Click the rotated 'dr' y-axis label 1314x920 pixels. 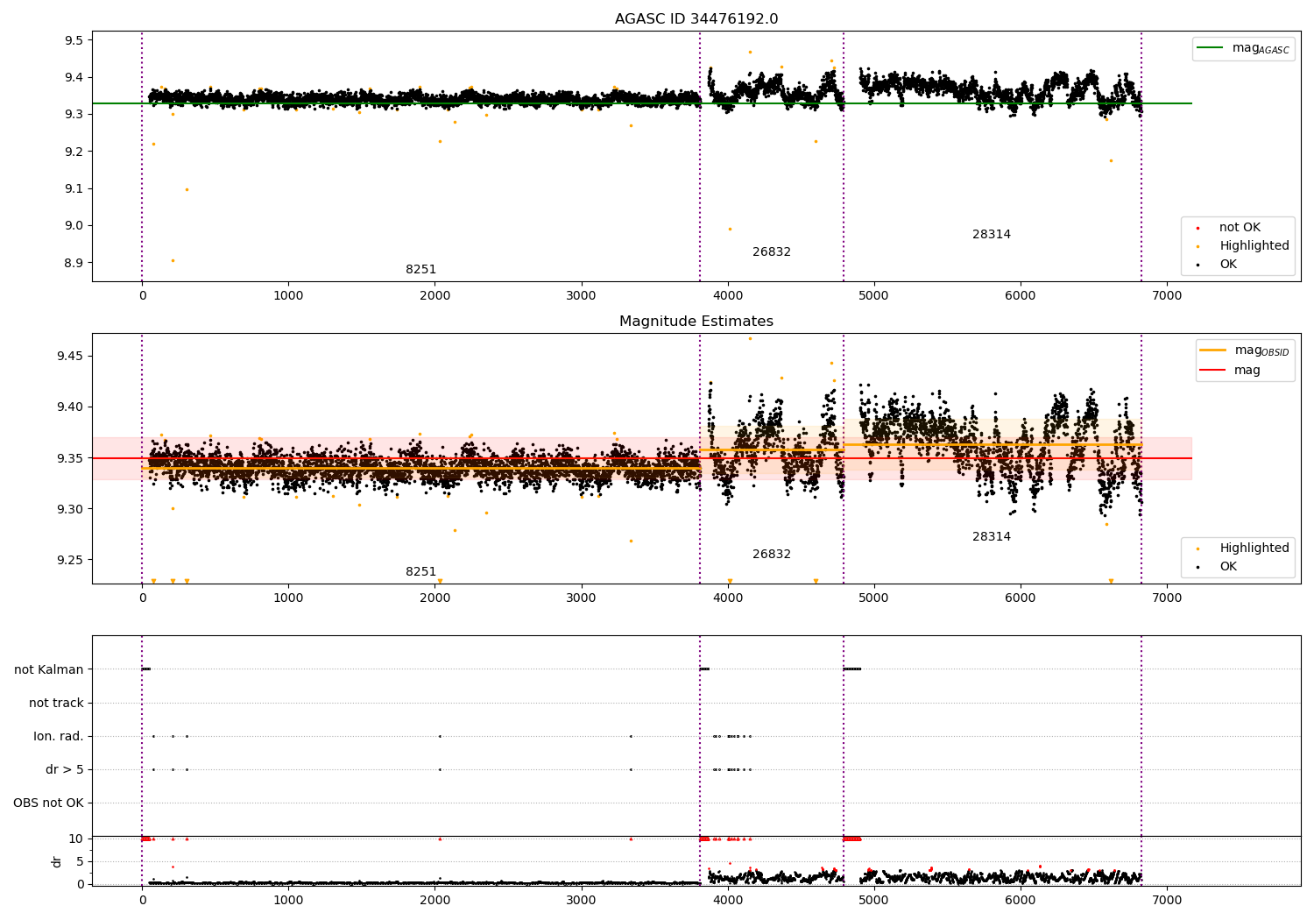[57, 861]
